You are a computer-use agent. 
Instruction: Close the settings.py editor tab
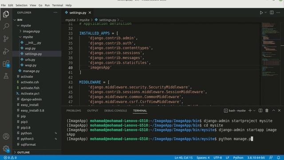(x=90, y=12)
